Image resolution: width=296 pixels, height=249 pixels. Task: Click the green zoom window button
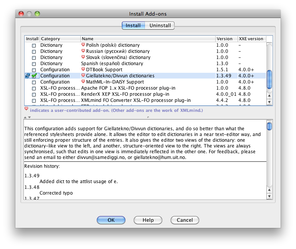(37, 14)
